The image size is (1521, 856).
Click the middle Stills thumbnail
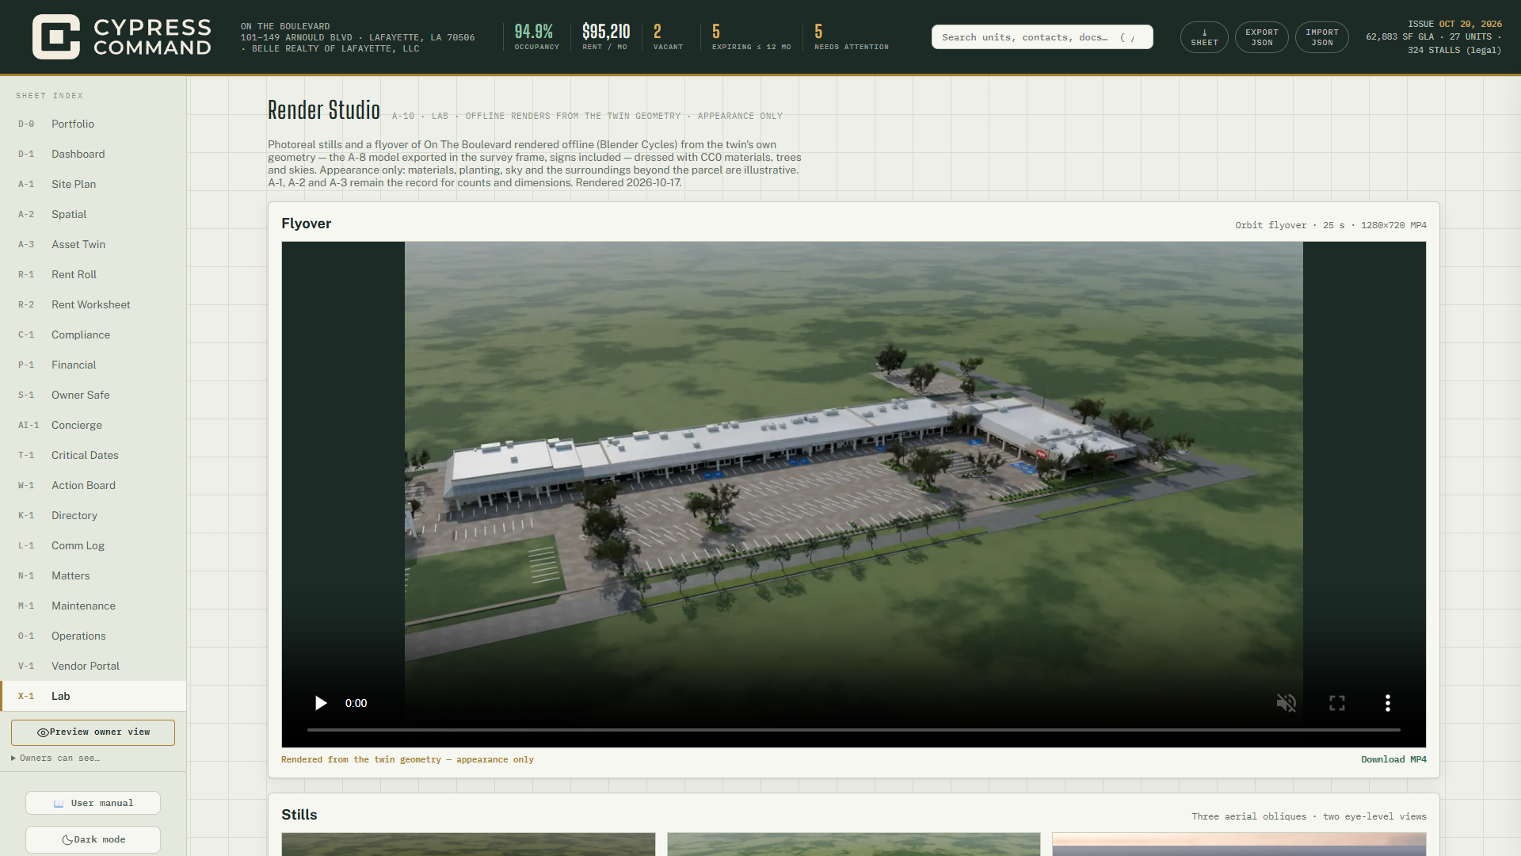tap(853, 844)
